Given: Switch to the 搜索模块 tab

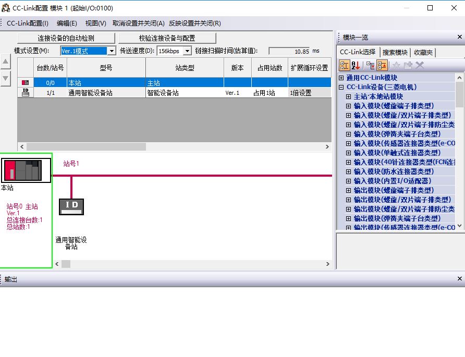Looking at the screenshot, I should point(395,52).
